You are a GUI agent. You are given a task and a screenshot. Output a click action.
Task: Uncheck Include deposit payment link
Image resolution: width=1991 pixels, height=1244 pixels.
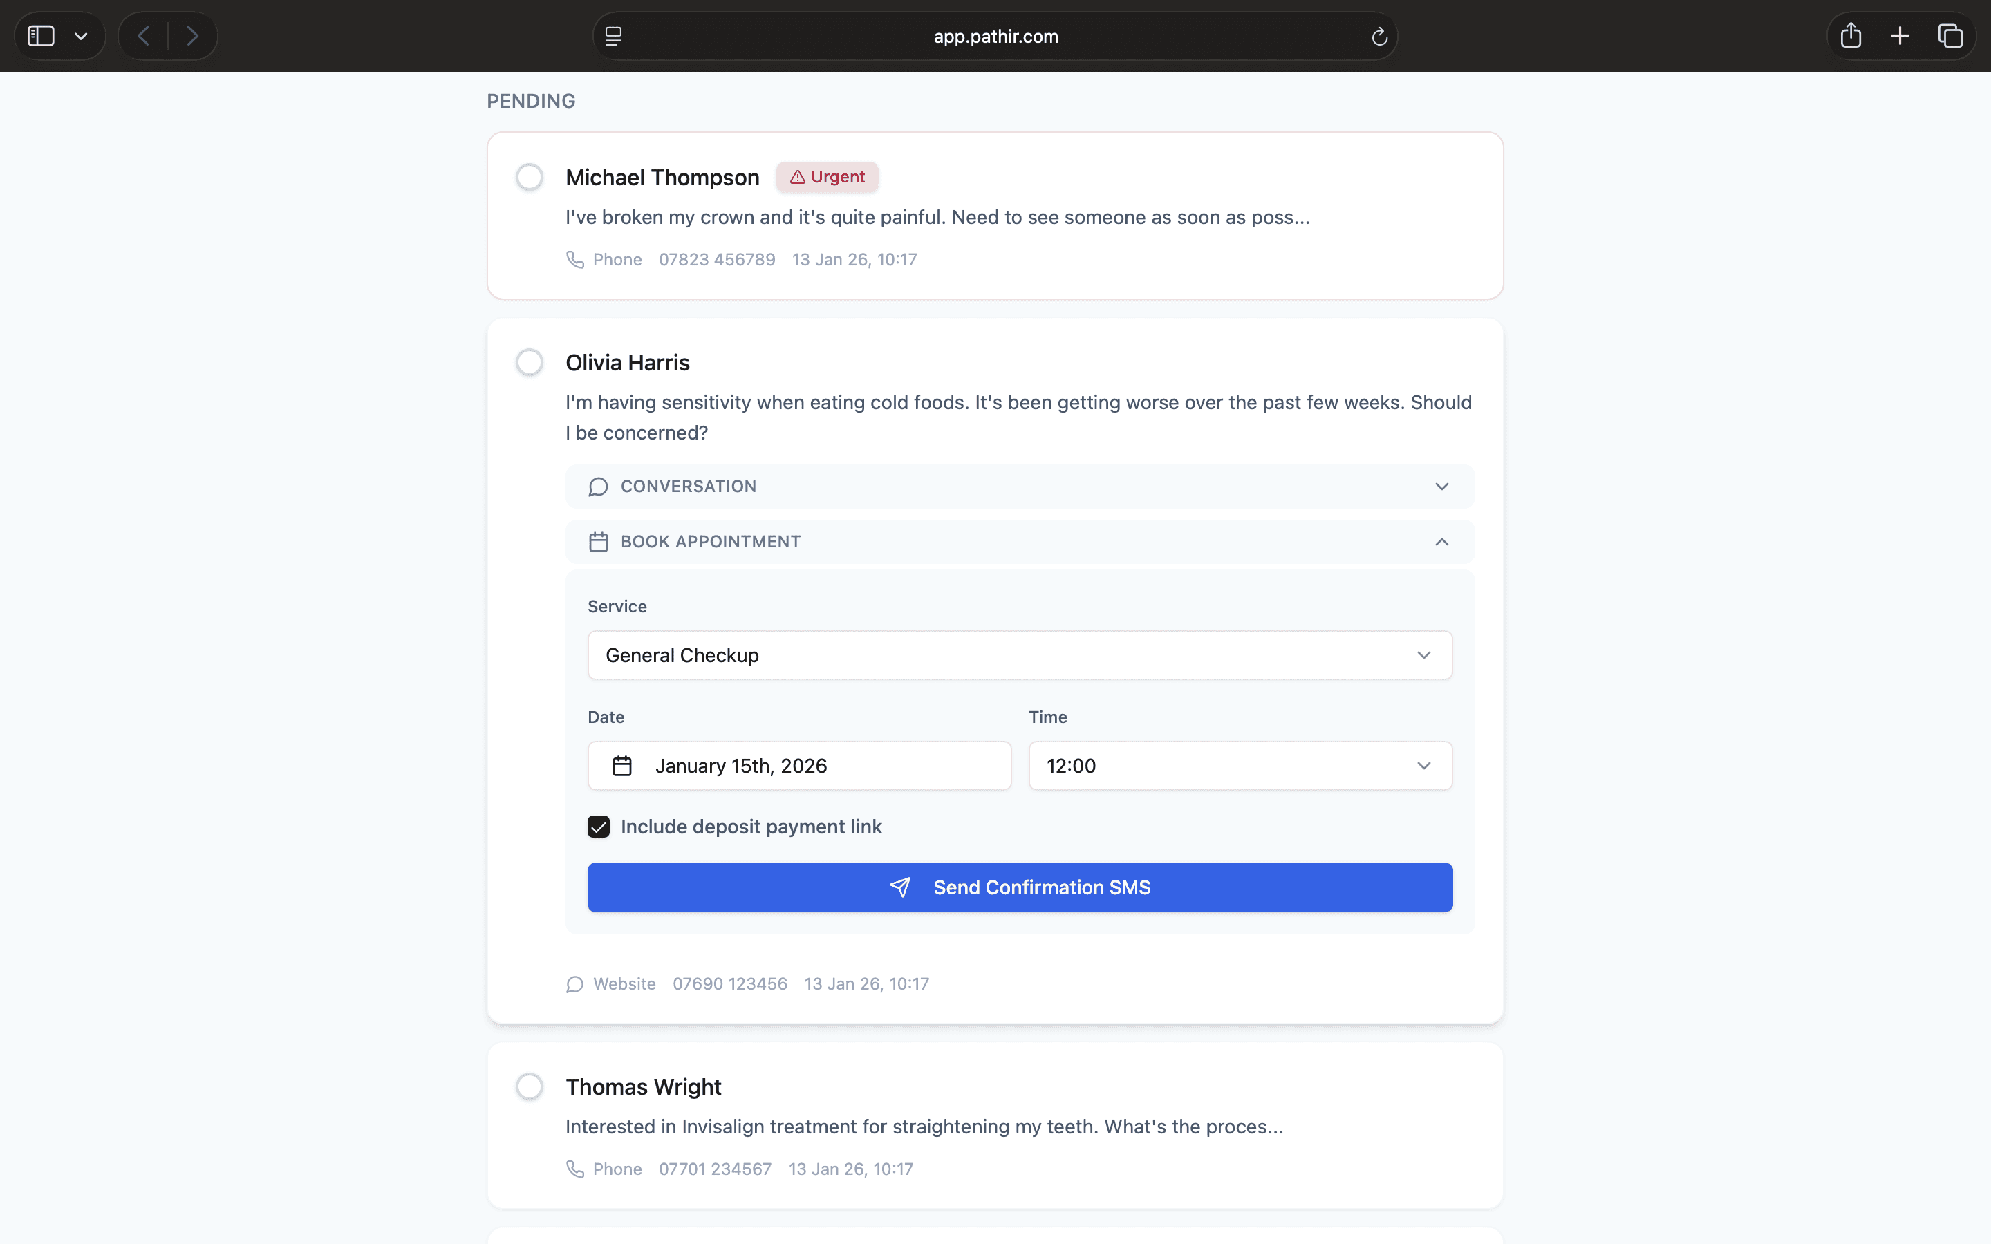[599, 827]
